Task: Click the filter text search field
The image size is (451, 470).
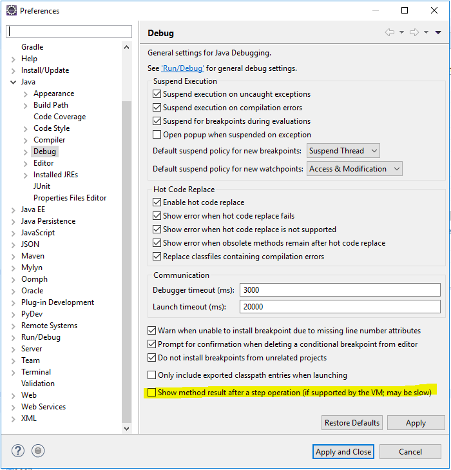Action: pos(69,32)
